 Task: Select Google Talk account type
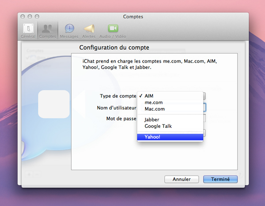[x=170, y=126]
